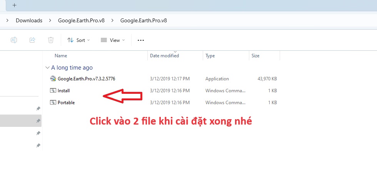
Task: Sort files by the Name column header
Action: click(61, 56)
